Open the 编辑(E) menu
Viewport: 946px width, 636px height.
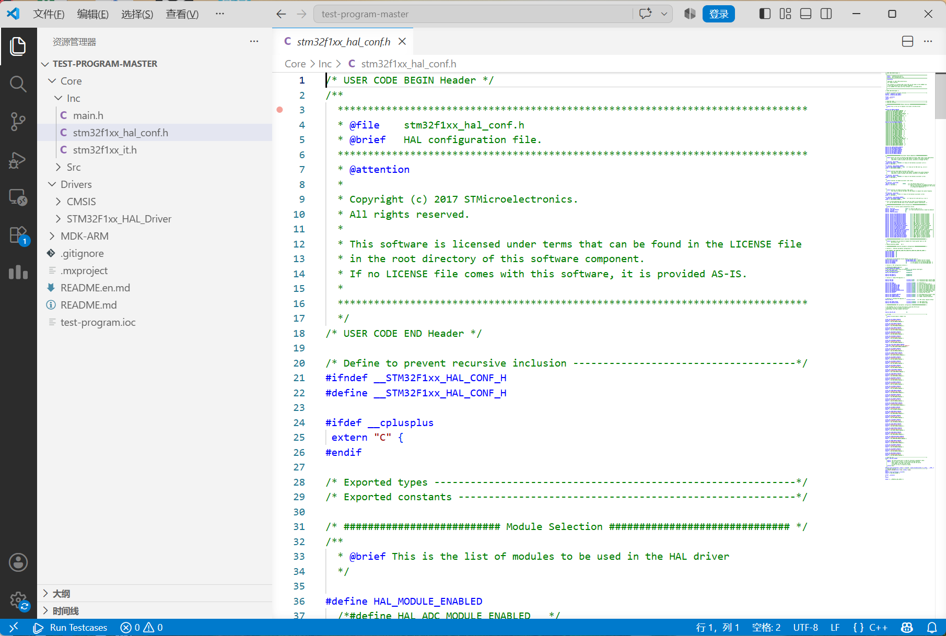(x=93, y=14)
